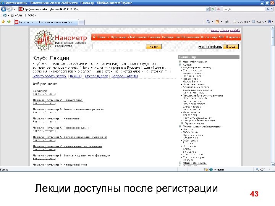The image size is (275, 206).
Task: Click the Add to Favorites icon
Action: point(9,22)
